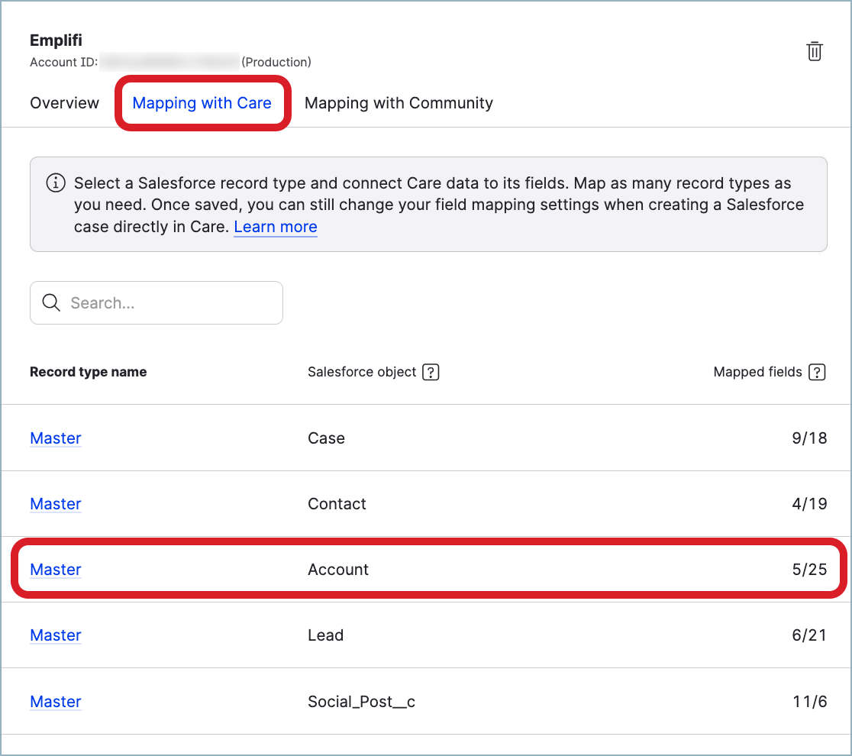Viewport: 852px width, 756px height.
Task: Open the Master mapping for the Case object
Action: (55, 438)
